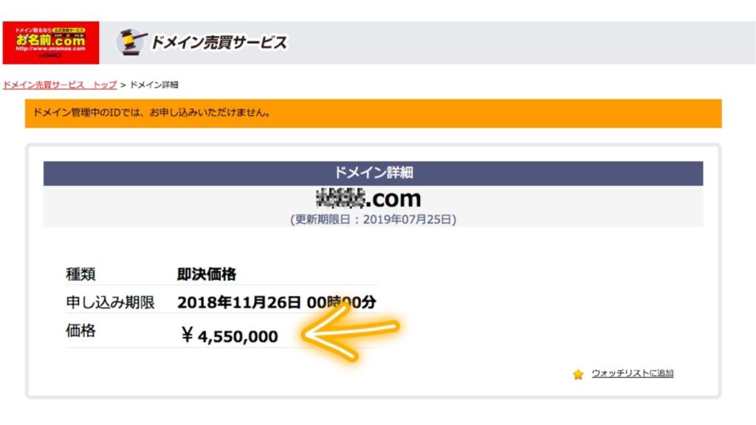
Task: Click the 即決価格 value text
Action: [x=207, y=274]
